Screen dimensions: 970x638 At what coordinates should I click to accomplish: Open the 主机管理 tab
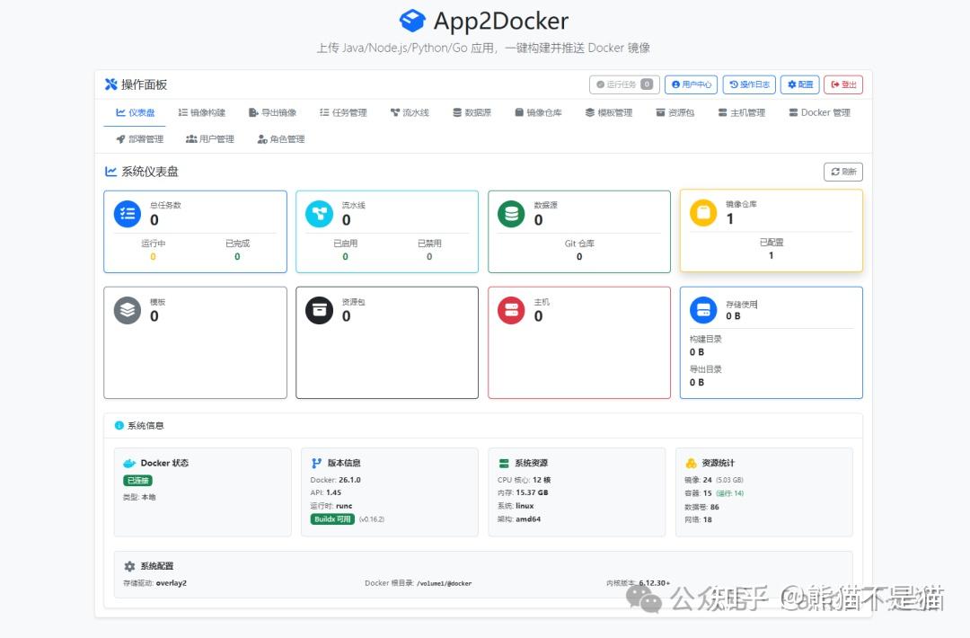coord(744,111)
